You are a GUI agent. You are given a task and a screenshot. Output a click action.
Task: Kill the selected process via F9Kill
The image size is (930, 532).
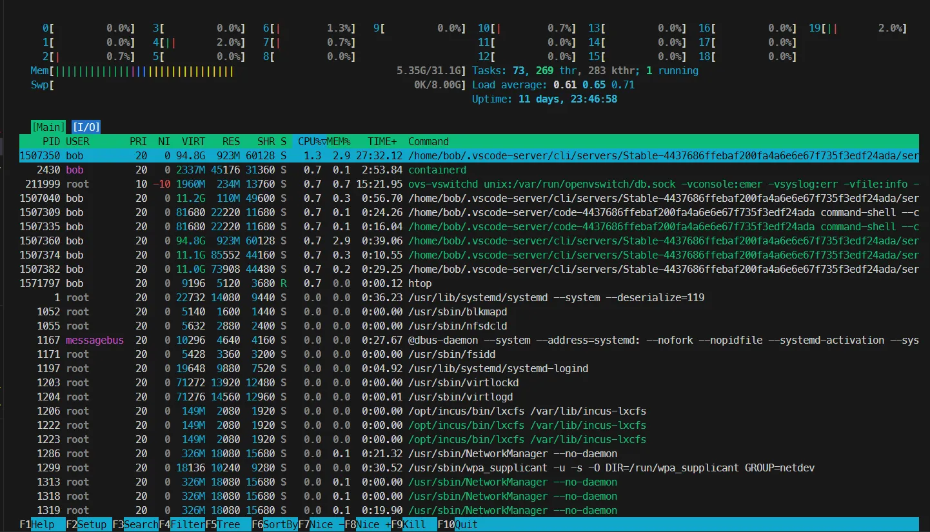(x=410, y=524)
